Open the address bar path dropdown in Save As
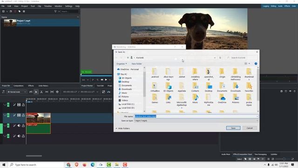Screen dimensions: 298x168 click(x=215, y=58)
